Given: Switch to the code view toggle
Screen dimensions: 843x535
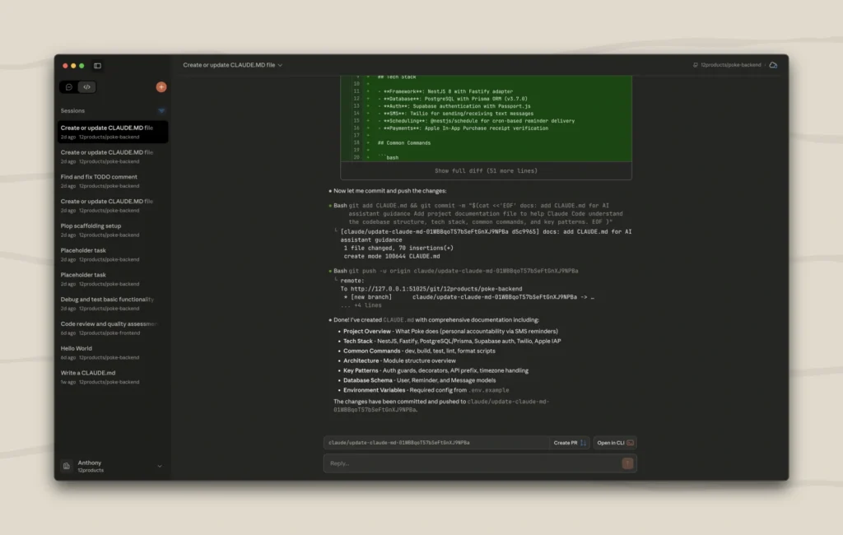Looking at the screenshot, I should click(x=86, y=86).
